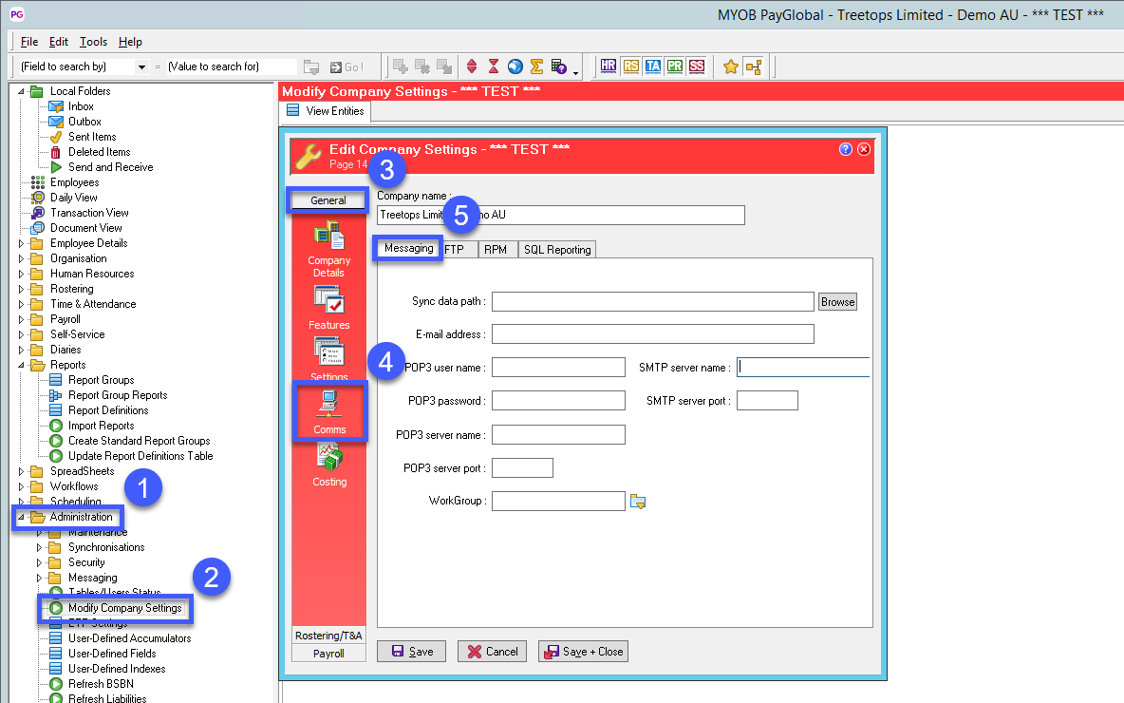Open the Tools menu

93,42
